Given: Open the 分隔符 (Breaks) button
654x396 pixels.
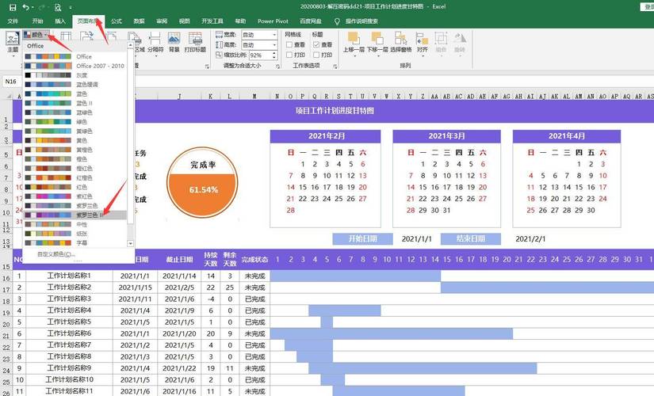Looking at the screenshot, I should coord(155,43).
